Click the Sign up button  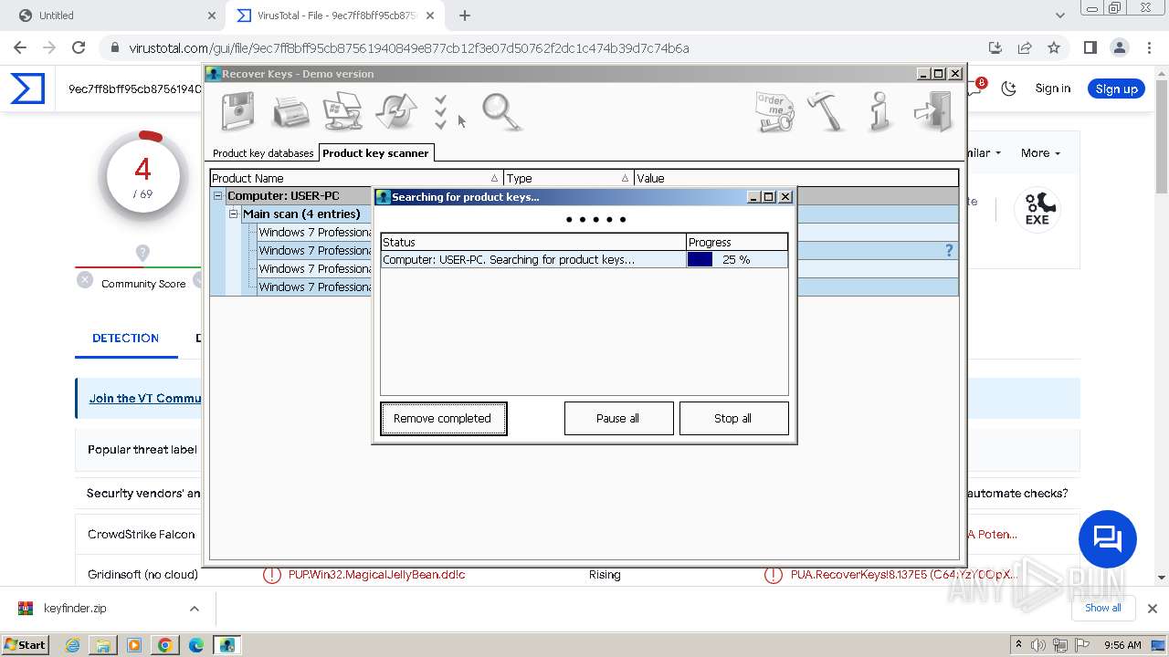pyautogui.click(x=1116, y=89)
